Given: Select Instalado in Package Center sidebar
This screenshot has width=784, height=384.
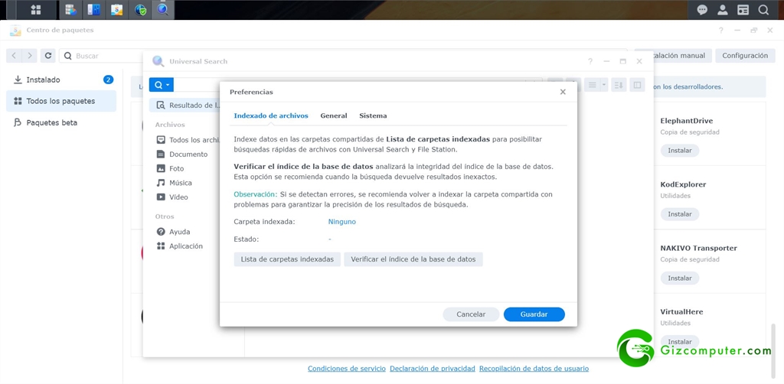Looking at the screenshot, I should tap(61, 80).
